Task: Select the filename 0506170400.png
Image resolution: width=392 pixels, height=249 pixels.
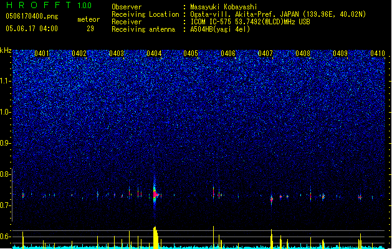Action: coord(32,16)
